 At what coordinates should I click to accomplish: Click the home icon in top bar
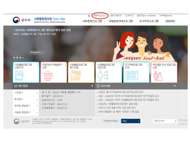click(x=89, y=16)
